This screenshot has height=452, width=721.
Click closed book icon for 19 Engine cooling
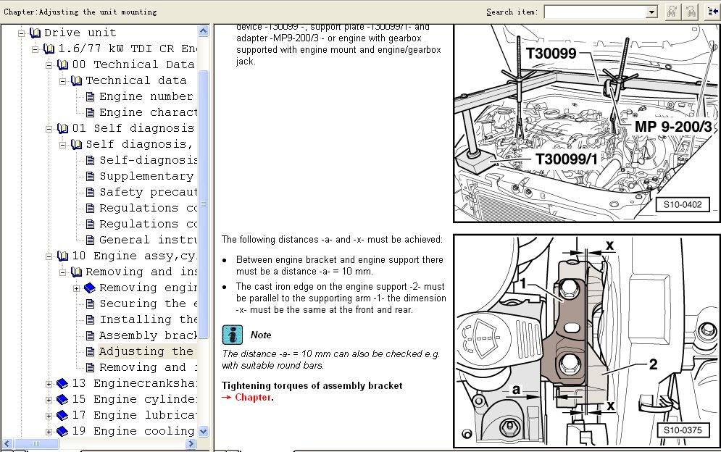62,431
